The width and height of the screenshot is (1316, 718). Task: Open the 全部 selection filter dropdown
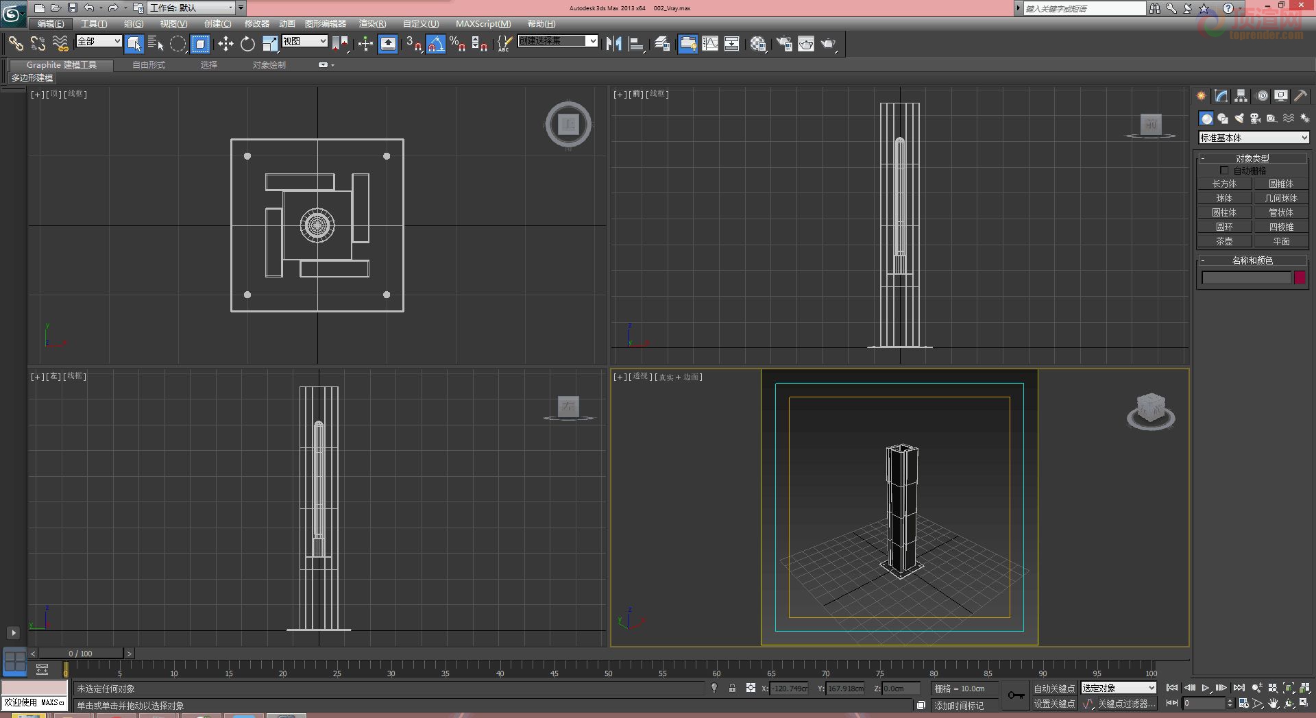99,41
